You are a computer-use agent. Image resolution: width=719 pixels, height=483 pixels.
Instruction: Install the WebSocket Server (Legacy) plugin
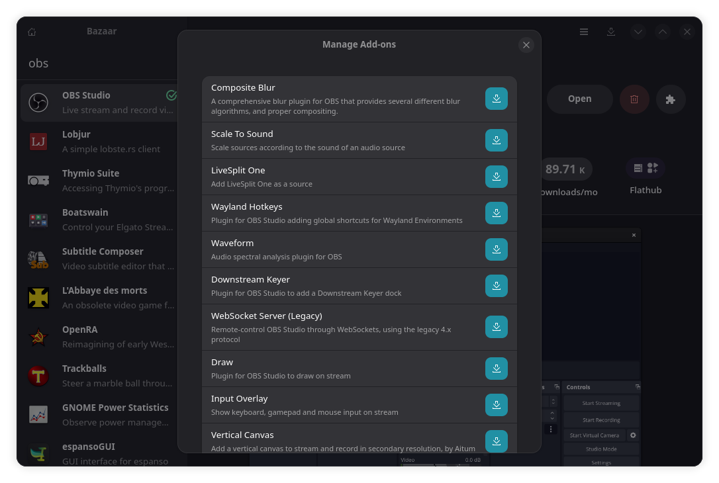(497, 326)
